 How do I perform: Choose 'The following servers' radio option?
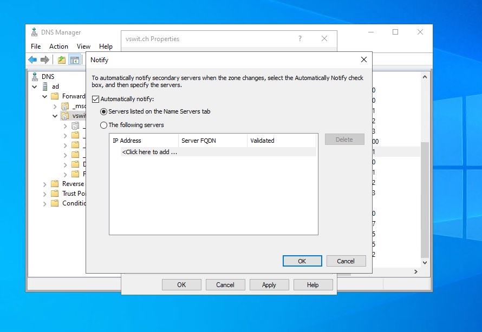coord(104,125)
